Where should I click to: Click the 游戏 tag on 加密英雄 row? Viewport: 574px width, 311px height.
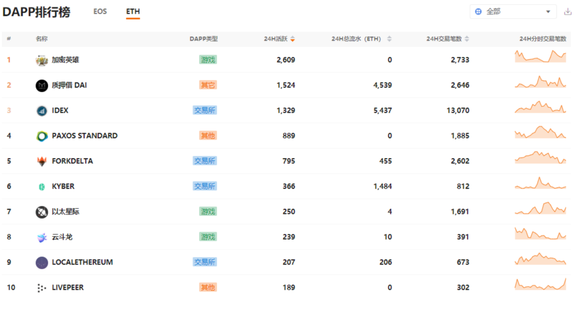pos(208,60)
